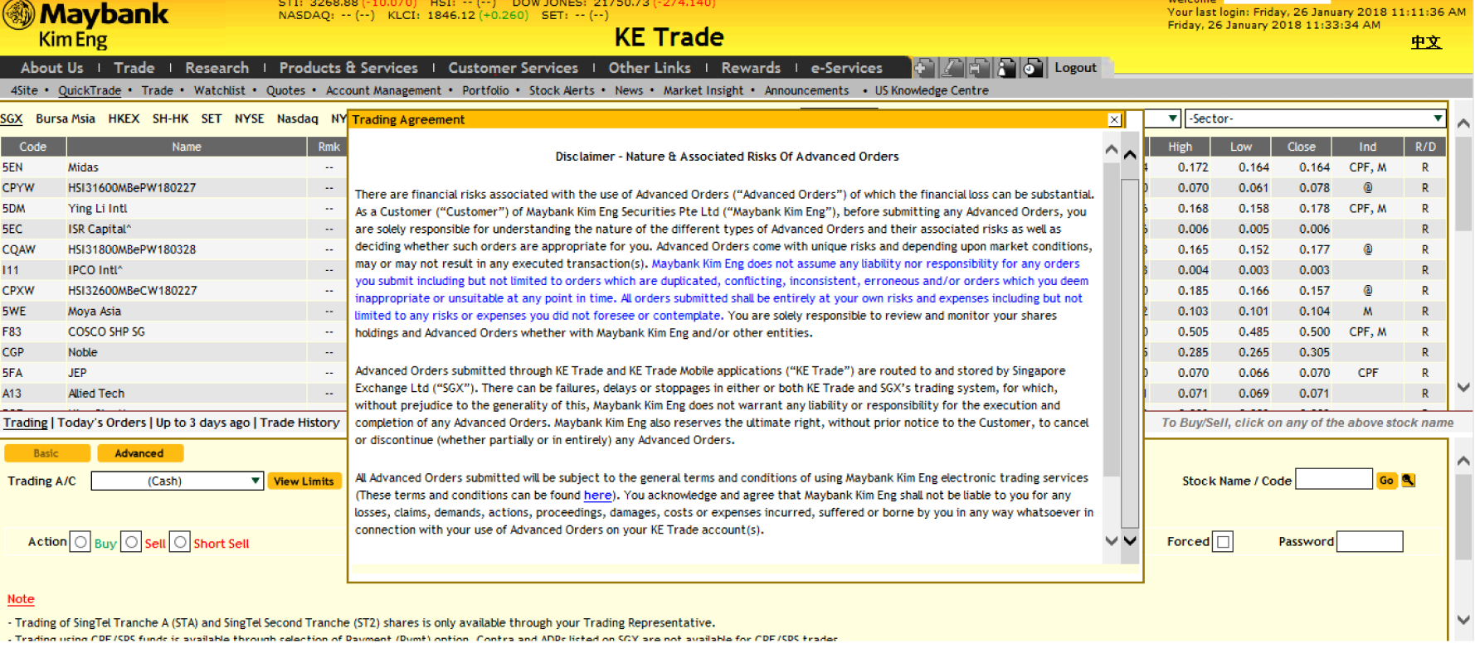1475x648 pixels.
Task: Open the Customer Services menu
Action: coord(514,68)
